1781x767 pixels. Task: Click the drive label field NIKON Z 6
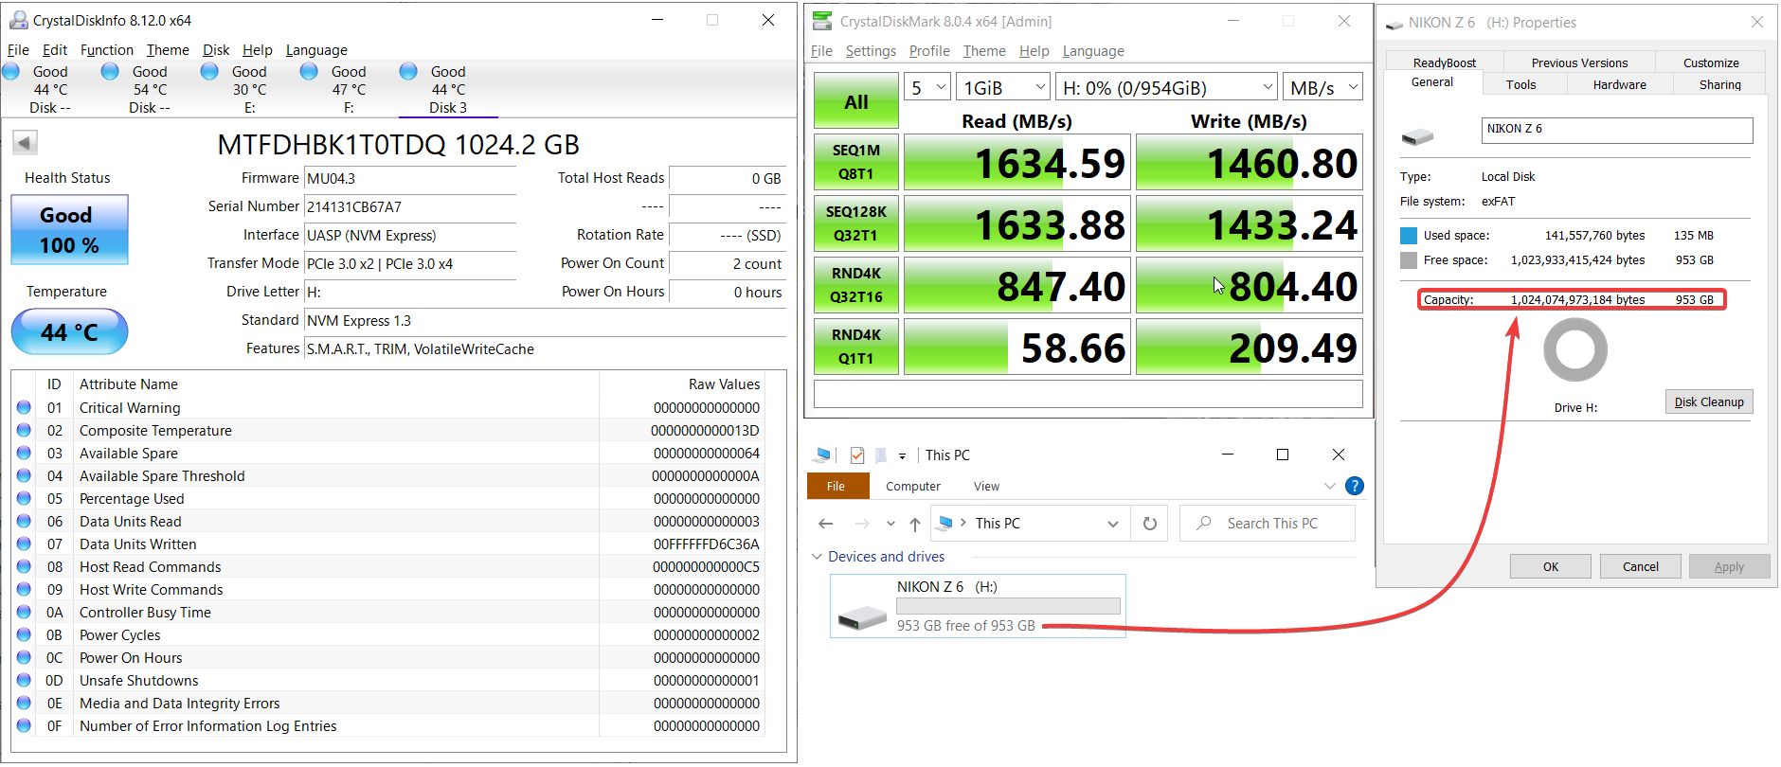(1616, 130)
